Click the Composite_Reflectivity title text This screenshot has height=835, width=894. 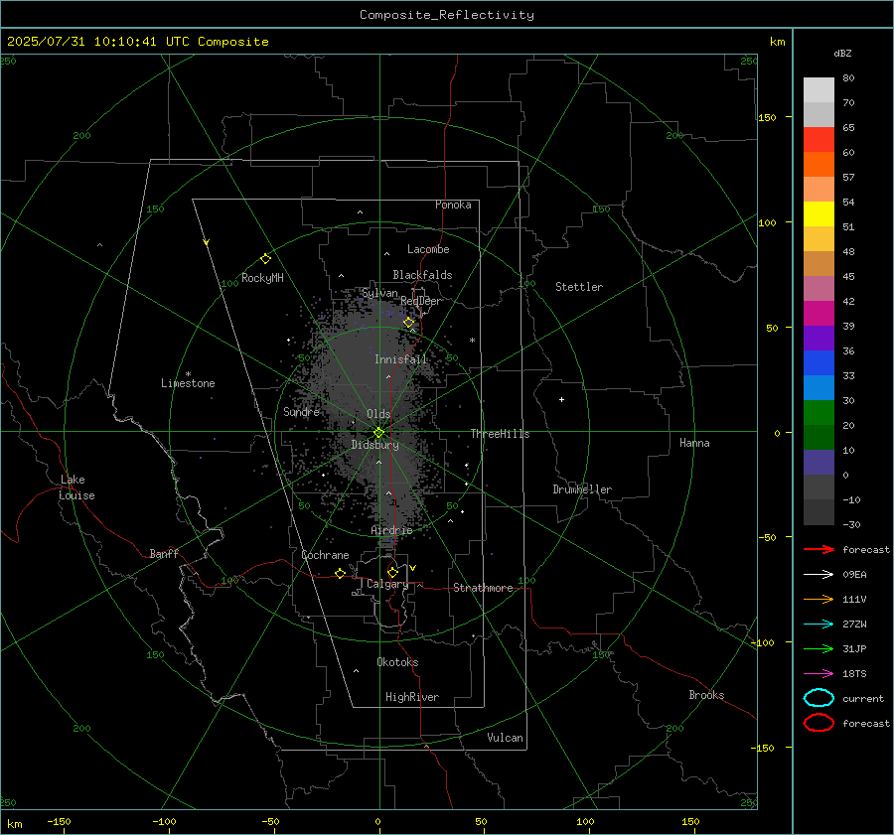[446, 15]
